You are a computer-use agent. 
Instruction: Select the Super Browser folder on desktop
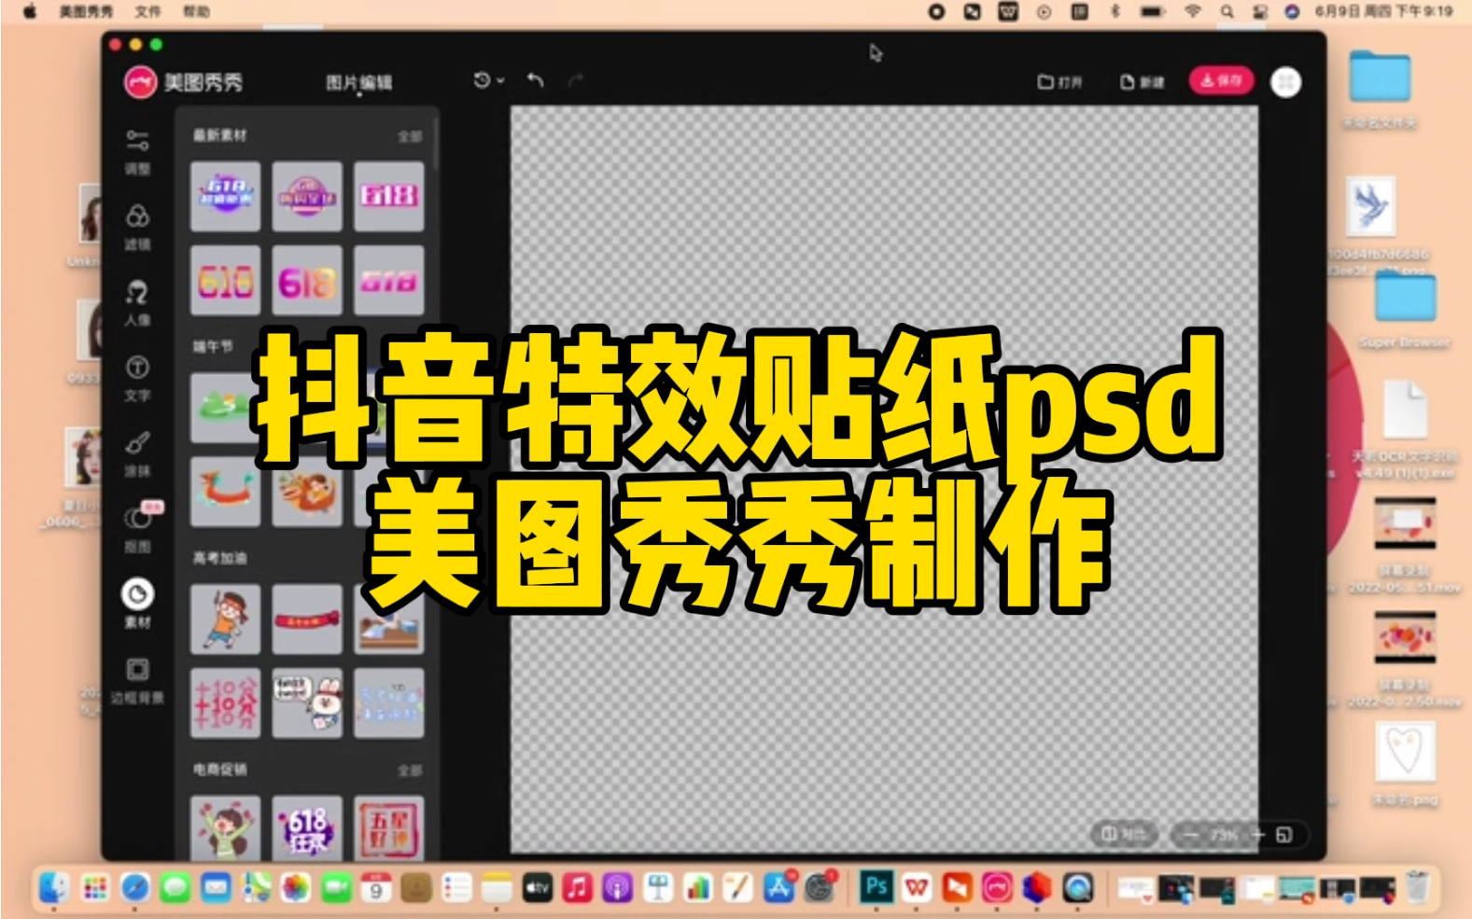point(1405,308)
